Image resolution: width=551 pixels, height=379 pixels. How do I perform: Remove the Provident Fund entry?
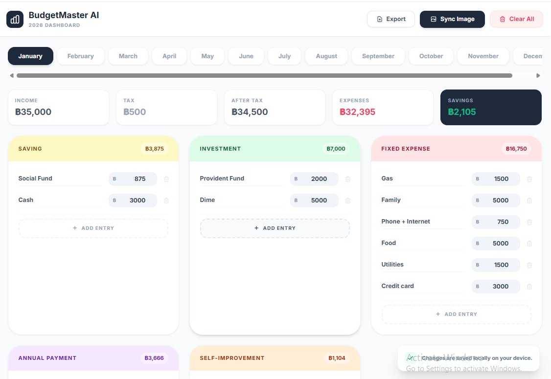pyautogui.click(x=348, y=179)
